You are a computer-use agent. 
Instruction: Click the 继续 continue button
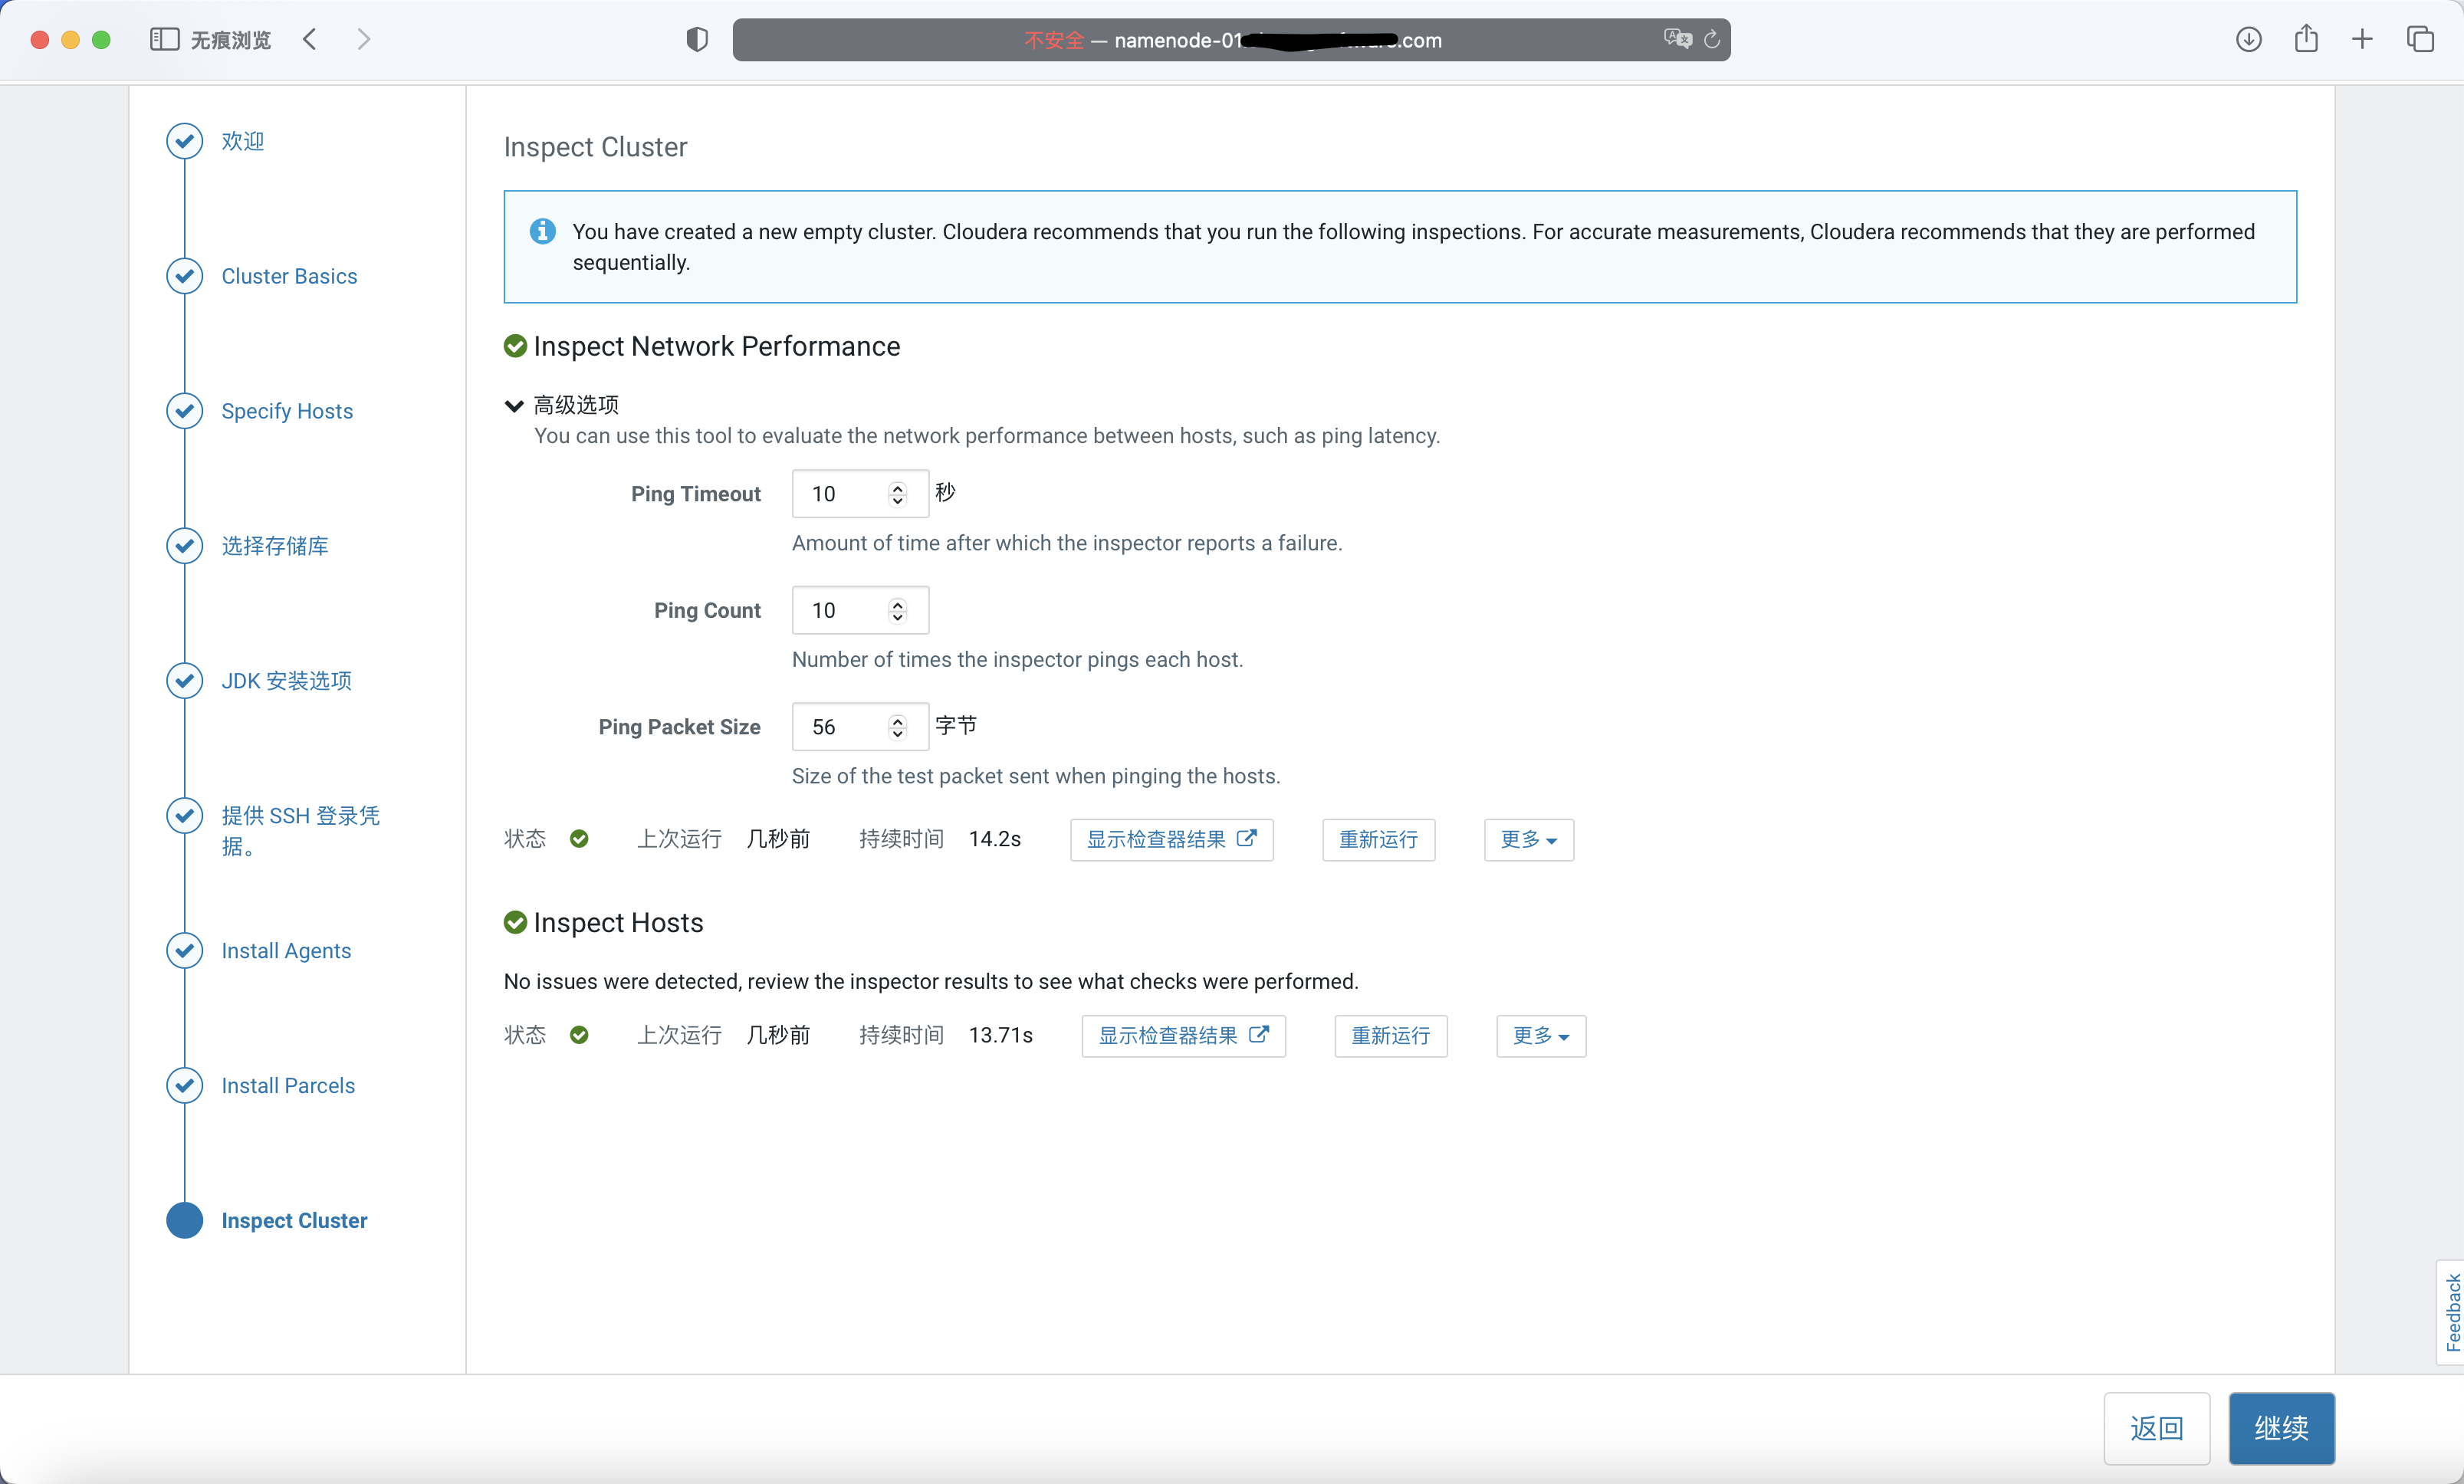[x=2281, y=1427]
